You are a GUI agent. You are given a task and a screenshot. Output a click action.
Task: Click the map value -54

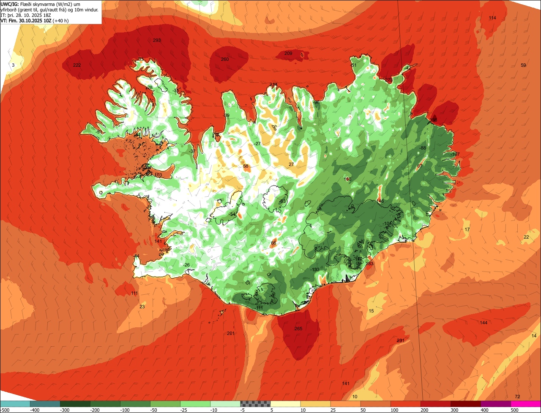tap(232, 214)
